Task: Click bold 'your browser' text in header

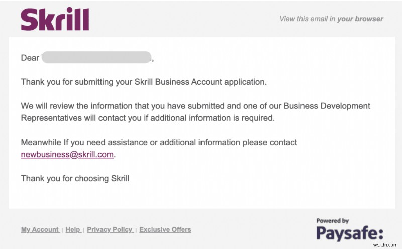Action: point(360,19)
